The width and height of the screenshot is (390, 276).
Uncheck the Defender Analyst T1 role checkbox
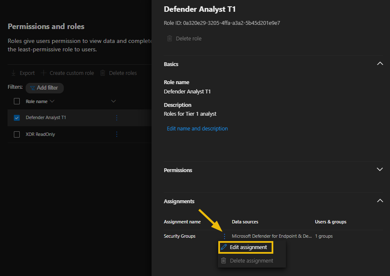coord(17,117)
